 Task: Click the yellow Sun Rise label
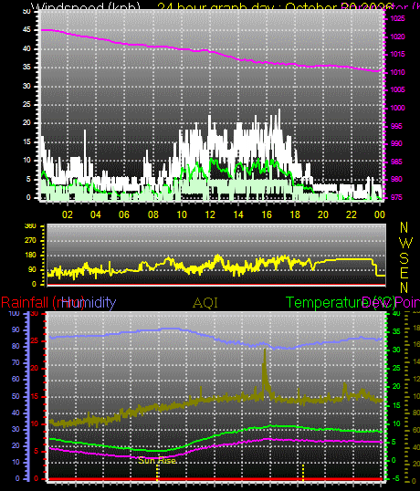point(157,460)
